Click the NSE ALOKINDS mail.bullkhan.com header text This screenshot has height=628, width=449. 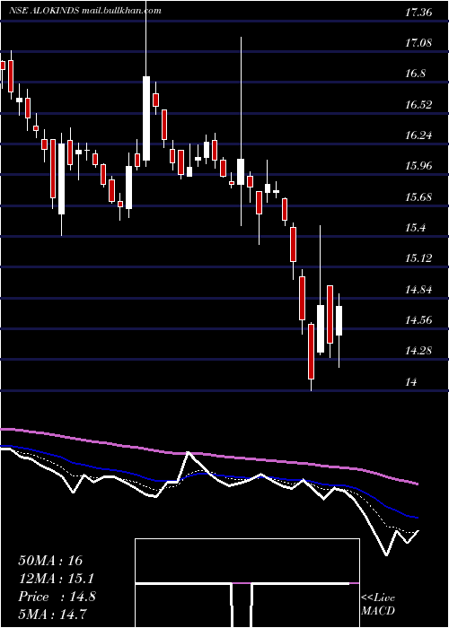coord(85,11)
